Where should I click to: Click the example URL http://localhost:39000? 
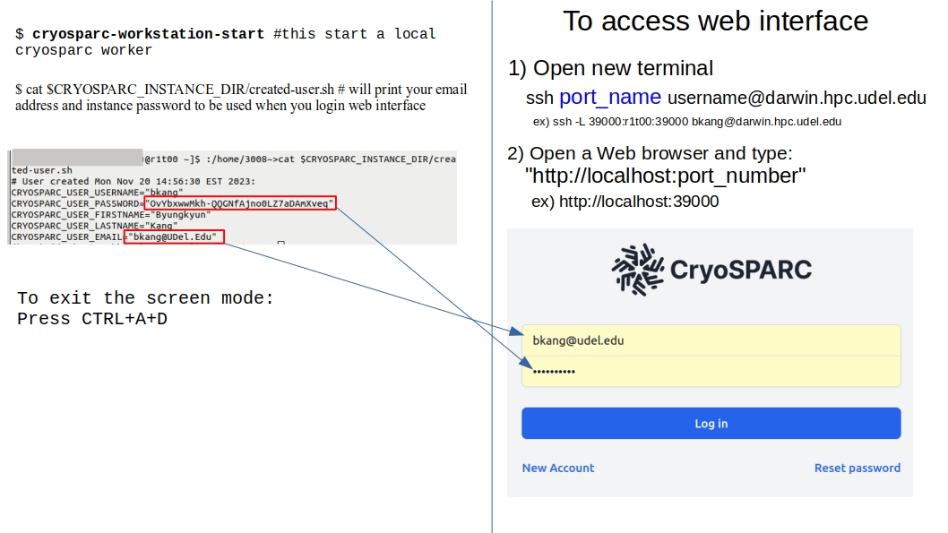point(638,202)
